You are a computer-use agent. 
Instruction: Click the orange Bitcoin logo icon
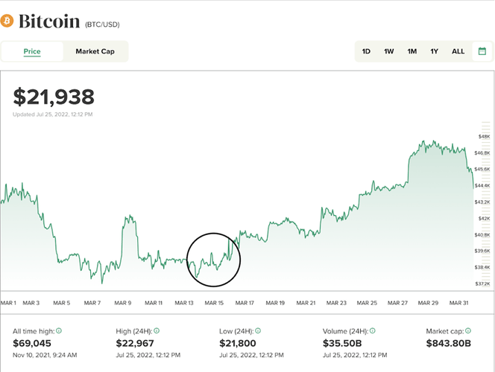[7, 22]
